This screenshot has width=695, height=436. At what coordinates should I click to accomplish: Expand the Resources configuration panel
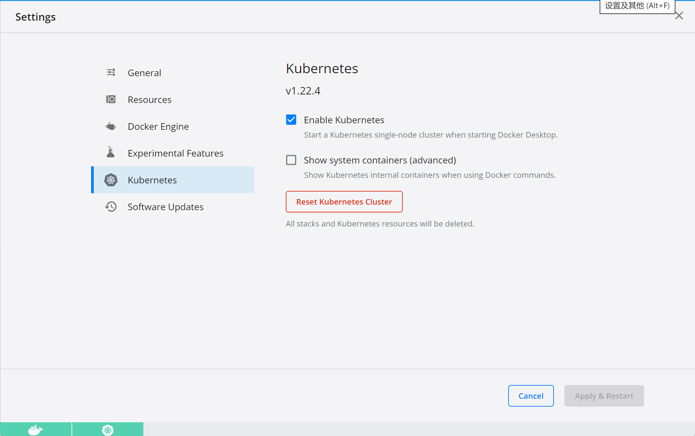pos(149,99)
